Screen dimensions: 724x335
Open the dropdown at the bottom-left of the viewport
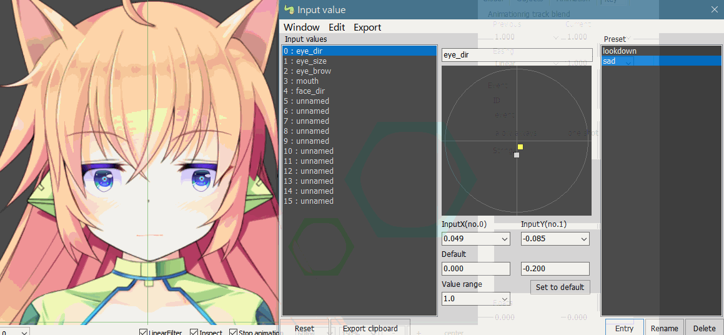tap(23, 331)
